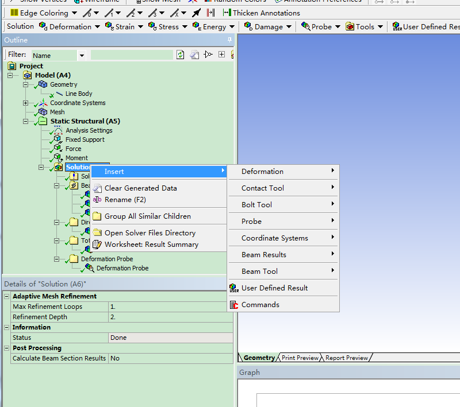Image resolution: width=460 pixels, height=407 pixels.
Task: Open the Filter Name dropdown
Action: point(82,56)
